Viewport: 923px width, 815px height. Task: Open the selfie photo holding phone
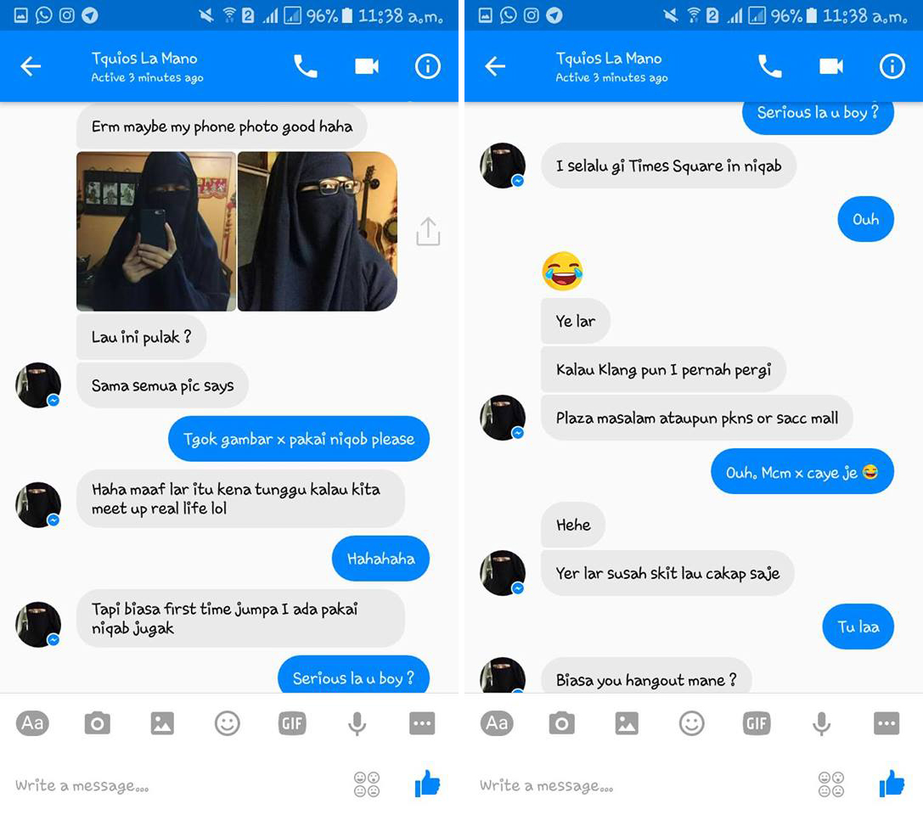click(x=156, y=231)
